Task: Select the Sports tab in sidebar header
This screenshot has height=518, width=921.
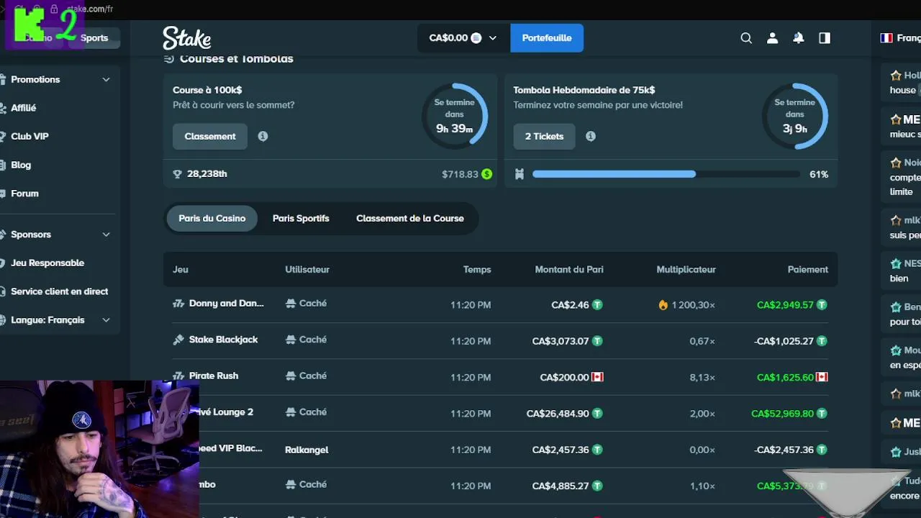Action: tap(94, 38)
